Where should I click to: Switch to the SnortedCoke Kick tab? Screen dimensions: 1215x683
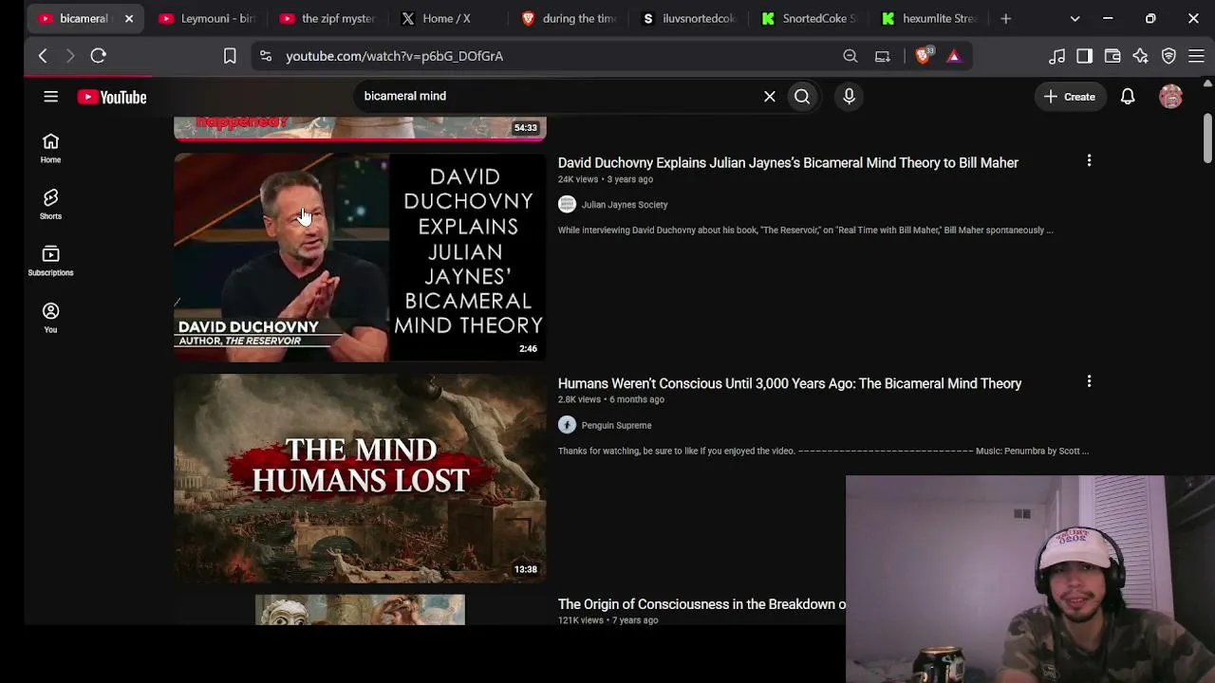[x=810, y=18]
